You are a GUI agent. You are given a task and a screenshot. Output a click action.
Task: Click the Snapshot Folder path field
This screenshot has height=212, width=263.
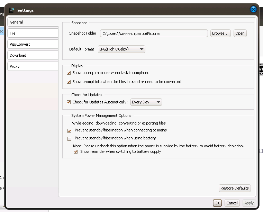click(x=154, y=33)
